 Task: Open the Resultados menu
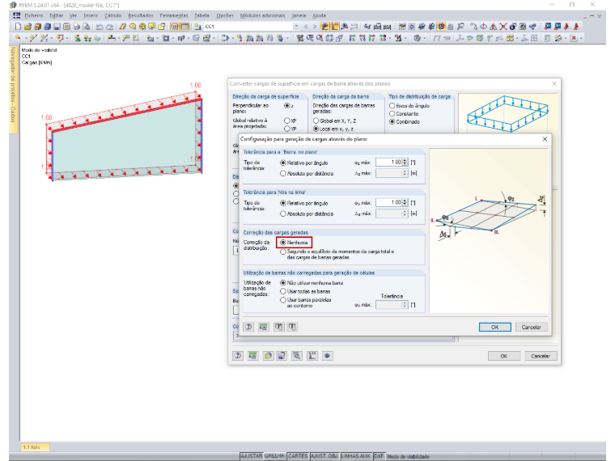141,15
